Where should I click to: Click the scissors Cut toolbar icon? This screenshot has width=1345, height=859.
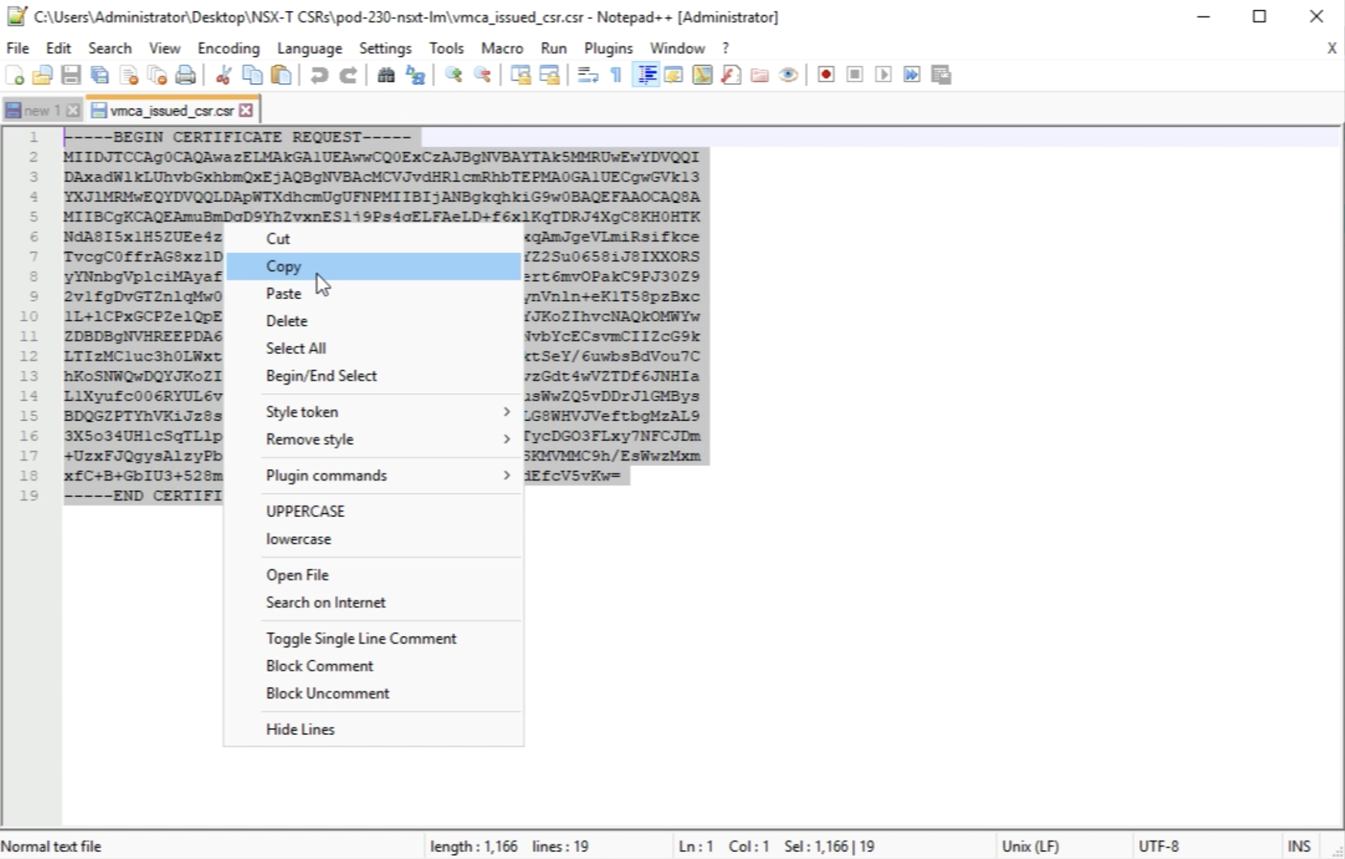tap(223, 75)
